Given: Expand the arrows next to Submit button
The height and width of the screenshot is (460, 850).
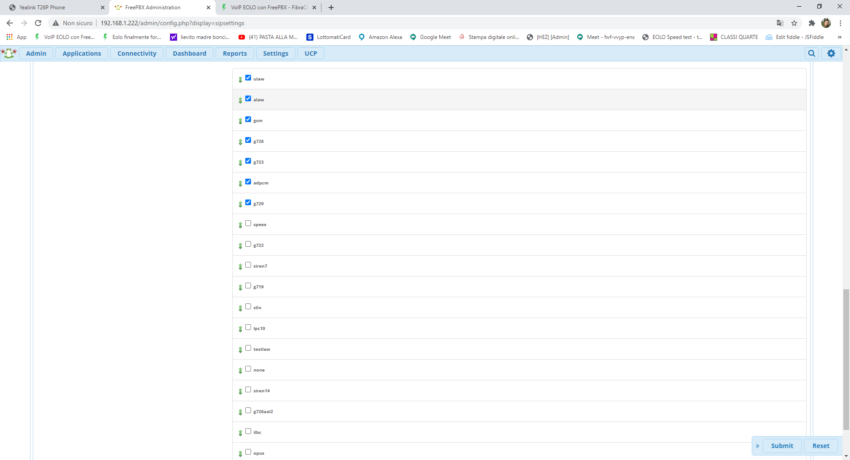Looking at the screenshot, I should coord(757,446).
